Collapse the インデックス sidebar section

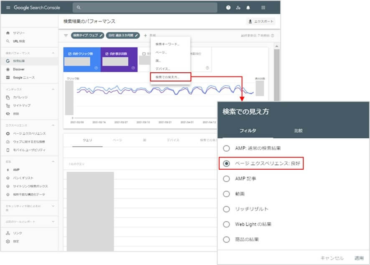pyautogui.click(x=53, y=89)
